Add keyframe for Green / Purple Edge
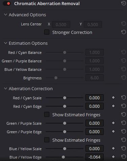Screen dimensions: 127x161 tap(113, 132)
